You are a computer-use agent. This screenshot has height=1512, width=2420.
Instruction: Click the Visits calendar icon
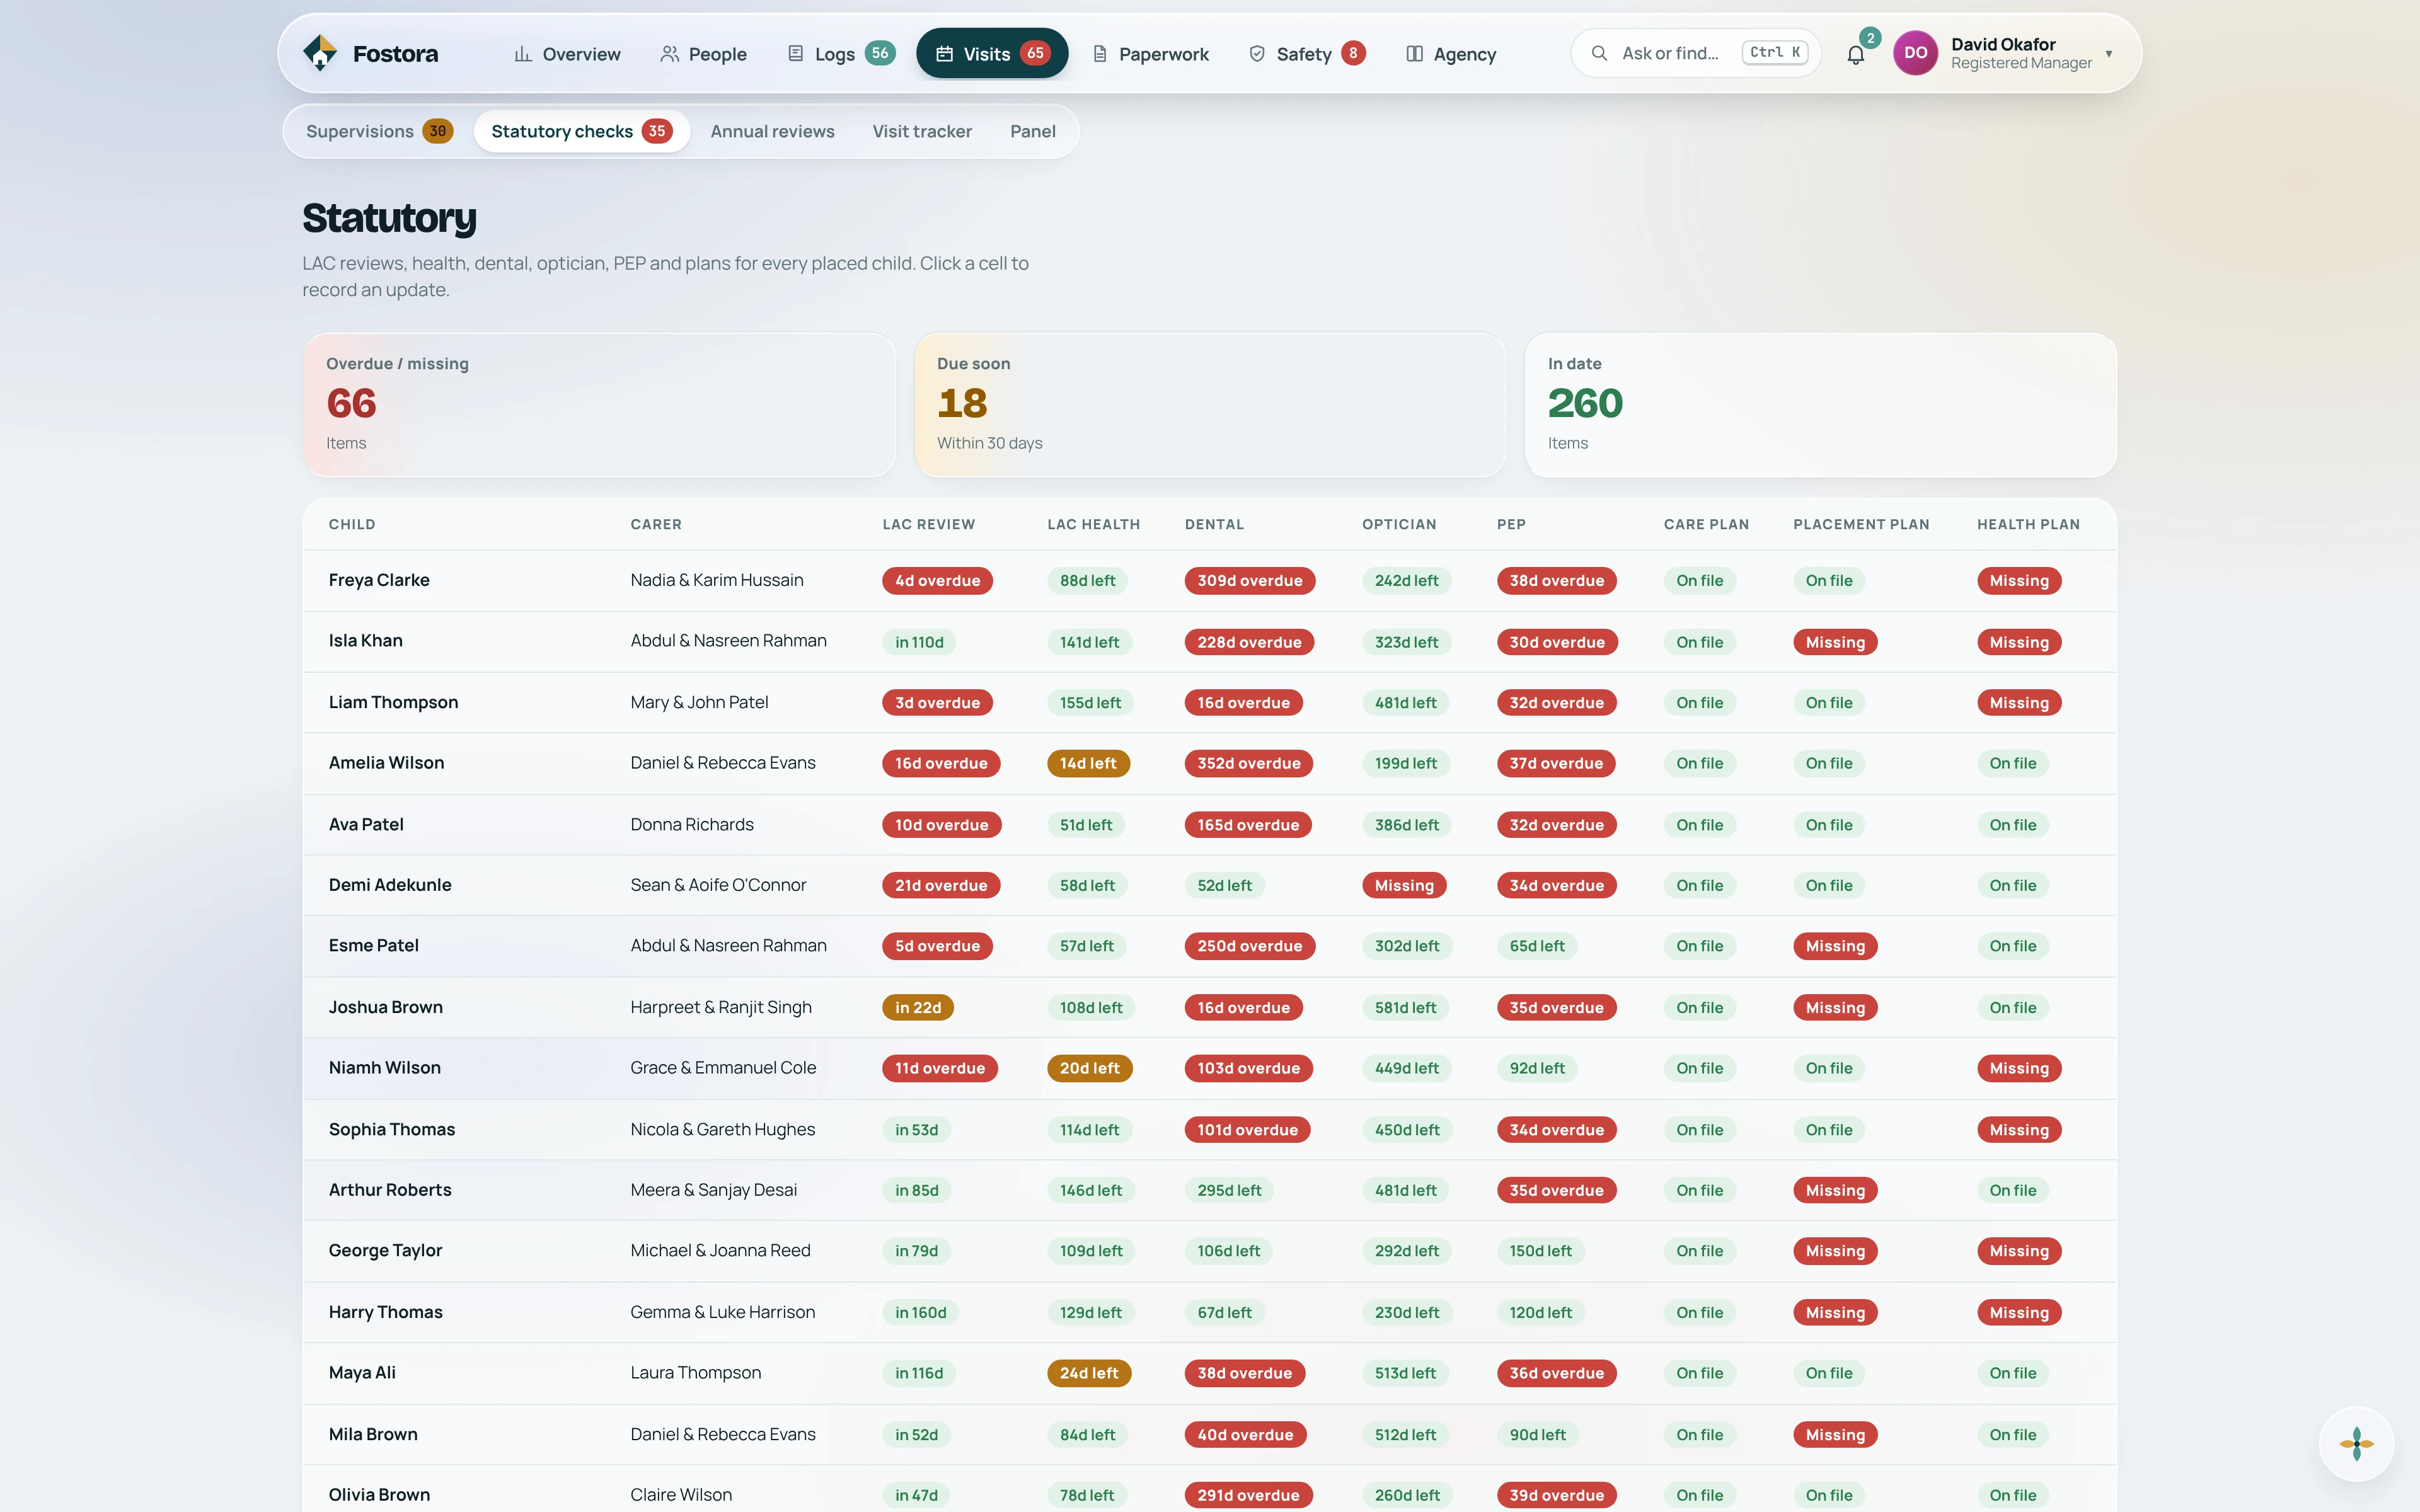pos(944,54)
